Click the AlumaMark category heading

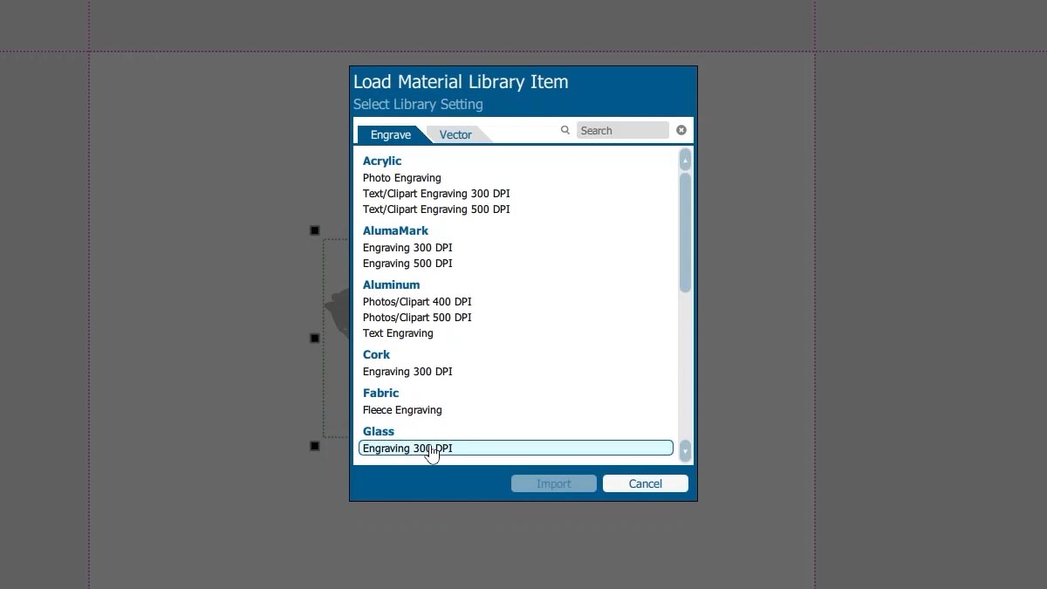(395, 230)
